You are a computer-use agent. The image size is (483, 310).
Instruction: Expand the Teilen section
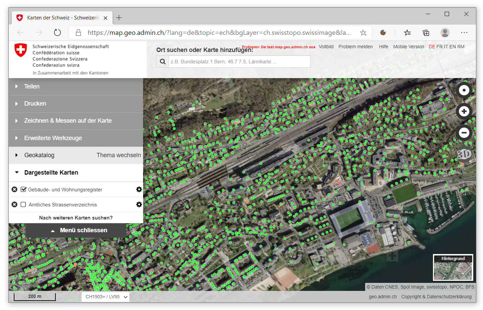(x=32, y=86)
